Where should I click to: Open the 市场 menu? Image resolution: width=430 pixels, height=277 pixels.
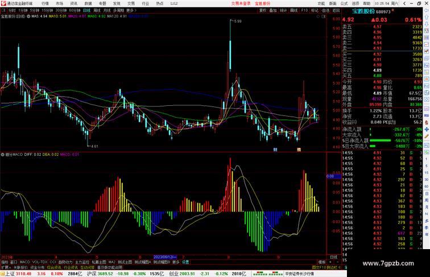60,3
